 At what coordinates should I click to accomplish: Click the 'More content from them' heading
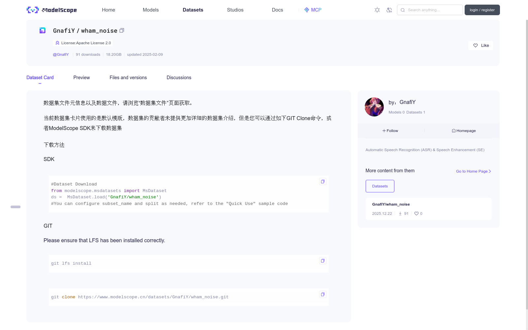coord(390,171)
